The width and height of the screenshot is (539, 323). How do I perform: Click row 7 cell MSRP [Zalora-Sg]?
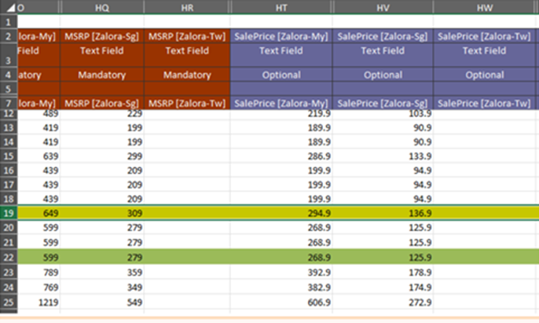click(x=102, y=103)
